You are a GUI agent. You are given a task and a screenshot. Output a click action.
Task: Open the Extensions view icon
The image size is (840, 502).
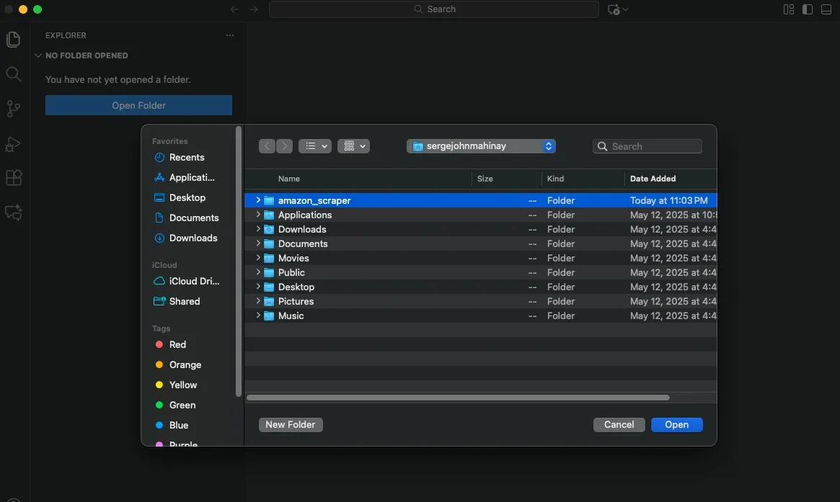[x=13, y=178]
